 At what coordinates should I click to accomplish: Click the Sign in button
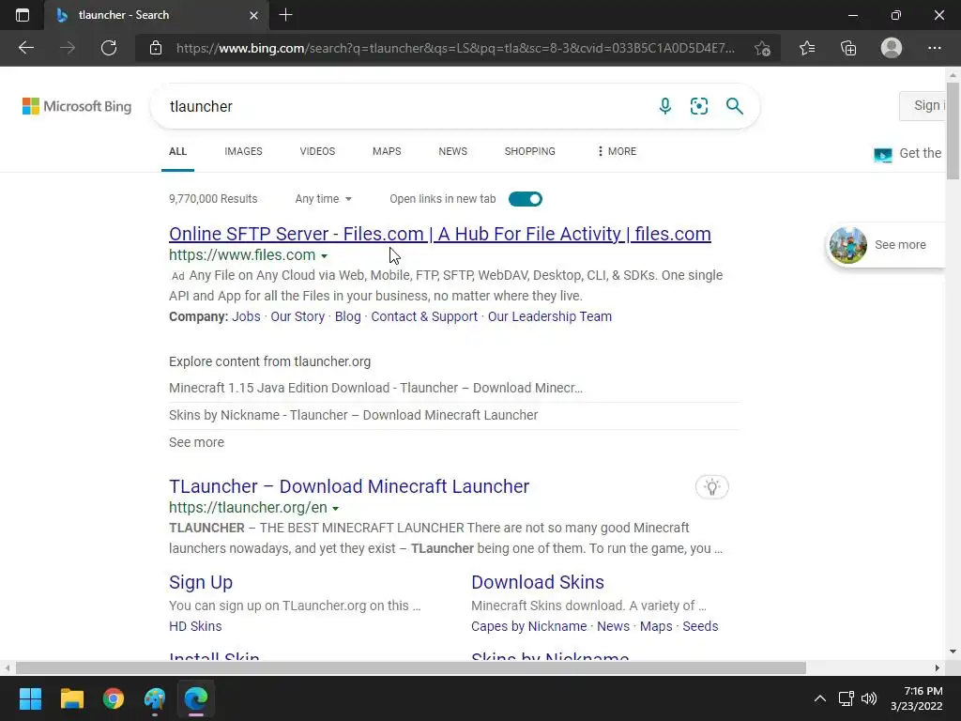(923, 105)
